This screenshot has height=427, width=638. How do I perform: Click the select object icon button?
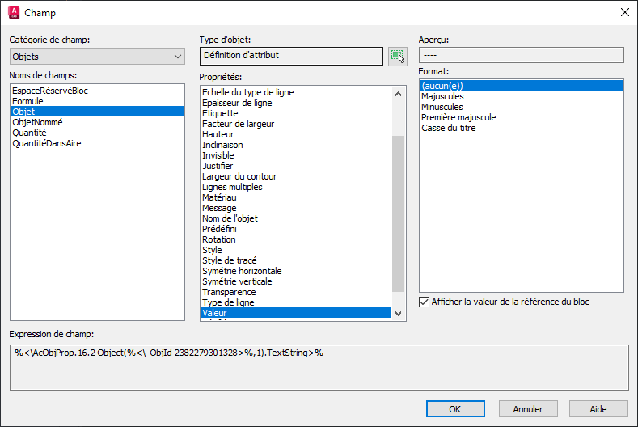pos(398,56)
